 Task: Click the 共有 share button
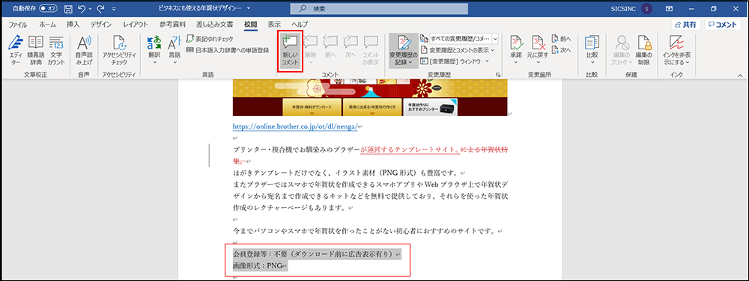[x=685, y=25]
